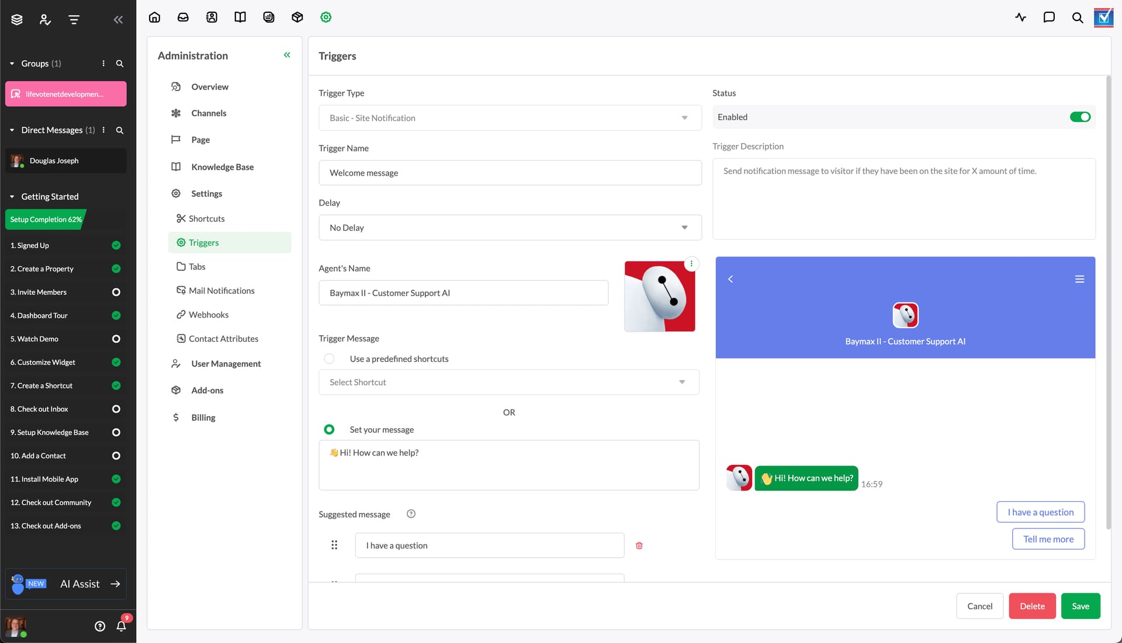
Task: Open the activity pulse icon
Action: click(1020, 18)
